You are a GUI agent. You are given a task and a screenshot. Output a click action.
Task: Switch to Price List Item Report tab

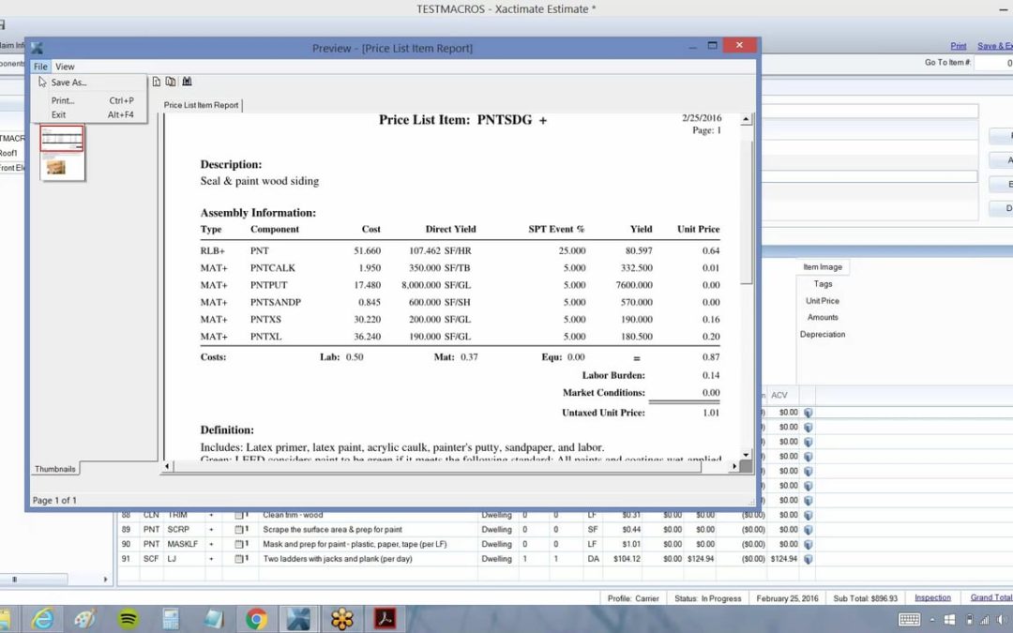click(x=201, y=105)
